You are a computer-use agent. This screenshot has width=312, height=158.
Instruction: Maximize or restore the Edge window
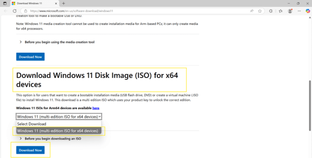point(298,3)
